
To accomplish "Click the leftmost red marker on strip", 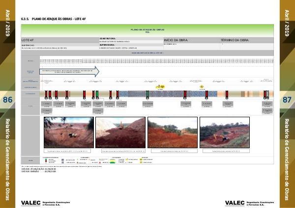I will click(46, 94).
